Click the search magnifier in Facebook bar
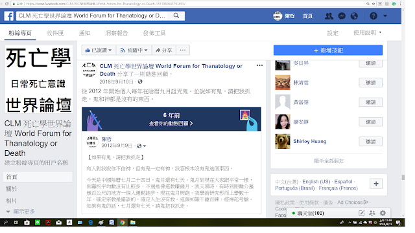The image size is (415, 233). pyautogui.click(x=176, y=16)
